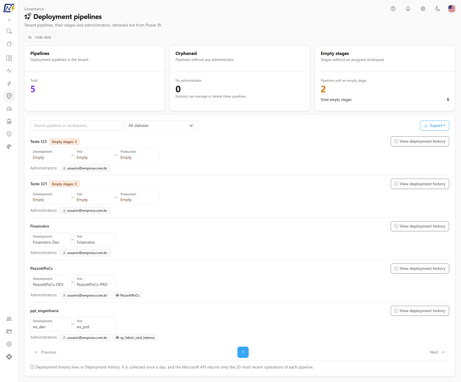This screenshot has height=382, width=461.
Task: Open the Export dropdown button
Action: [434, 126]
